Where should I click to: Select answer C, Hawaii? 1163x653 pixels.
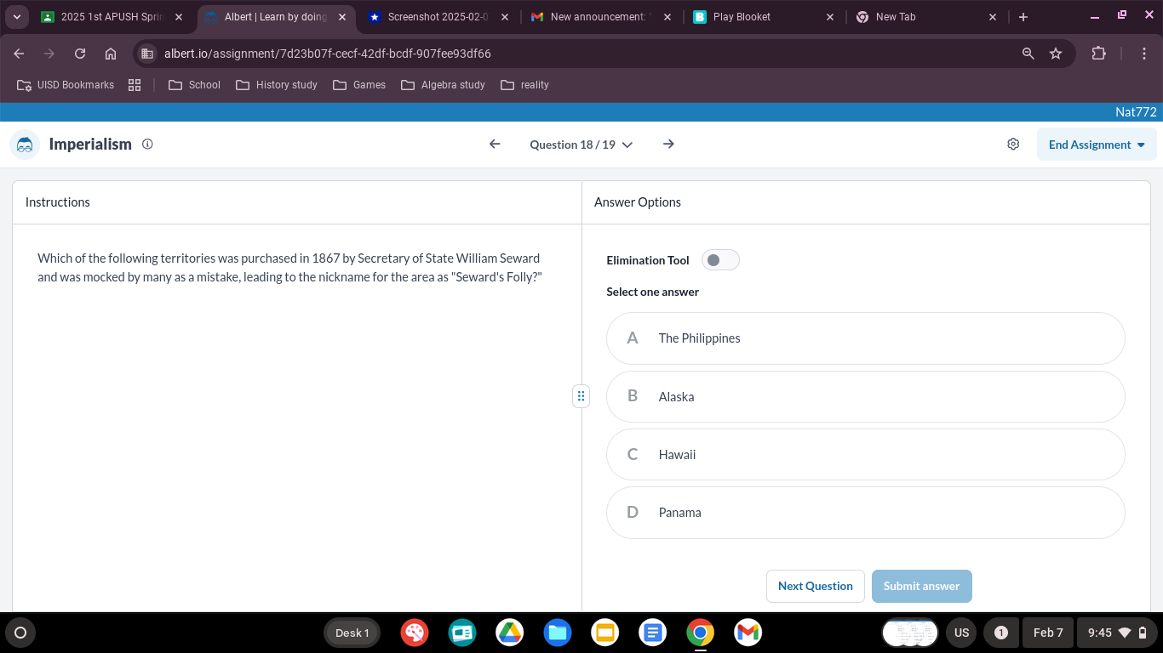[x=865, y=455]
